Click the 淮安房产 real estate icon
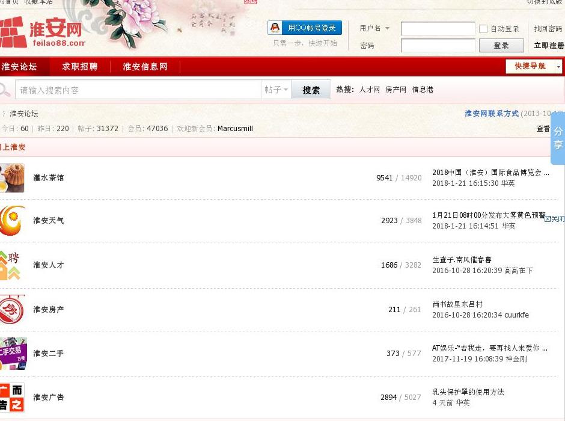 tap(11, 309)
